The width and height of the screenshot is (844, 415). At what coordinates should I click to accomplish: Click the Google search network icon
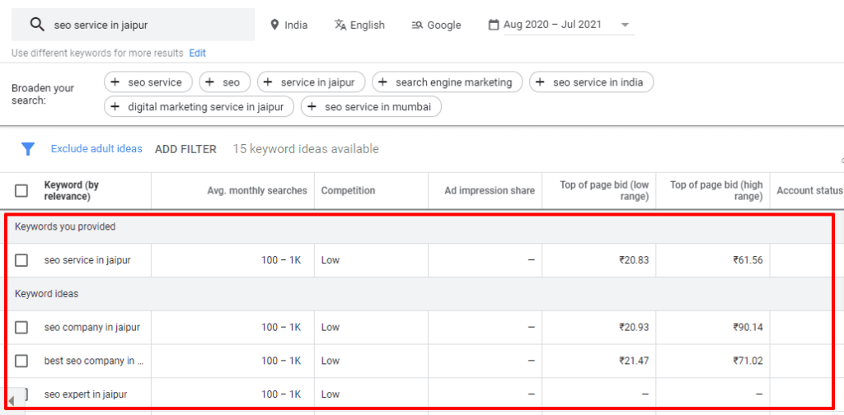pyautogui.click(x=418, y=25)
